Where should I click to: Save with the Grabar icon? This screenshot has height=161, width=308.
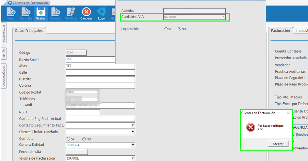41,14
